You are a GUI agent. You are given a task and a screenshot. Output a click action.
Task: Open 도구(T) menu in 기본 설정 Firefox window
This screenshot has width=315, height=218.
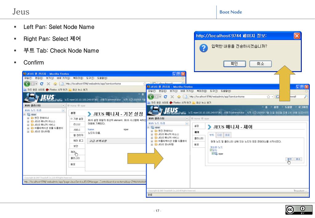[x=90, y=78]
